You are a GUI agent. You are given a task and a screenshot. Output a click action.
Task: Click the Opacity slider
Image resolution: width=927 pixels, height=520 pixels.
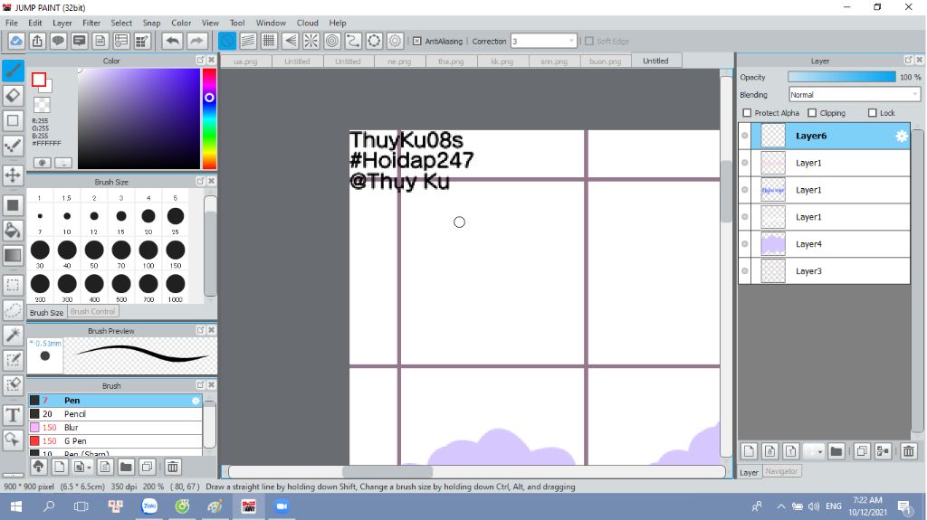pos(842,78)
